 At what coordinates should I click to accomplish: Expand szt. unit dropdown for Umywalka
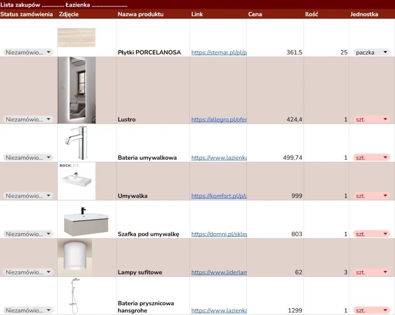pyautogui.click(x=371, y=196)
